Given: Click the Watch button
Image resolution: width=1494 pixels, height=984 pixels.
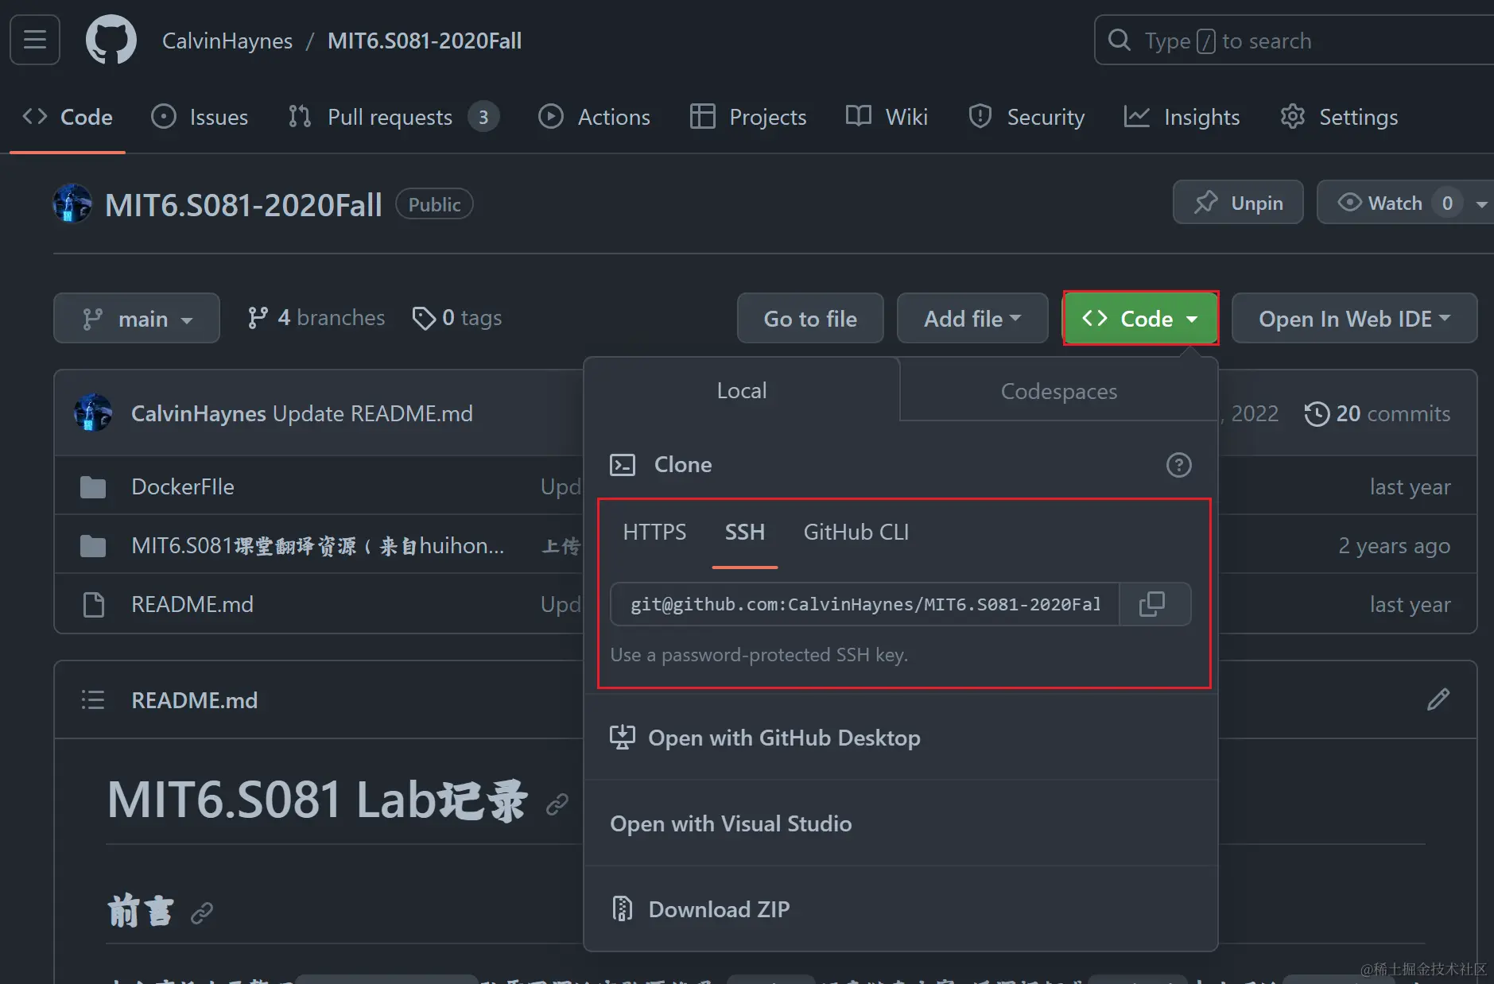Looking at the screenshot, I should 1392,203.
